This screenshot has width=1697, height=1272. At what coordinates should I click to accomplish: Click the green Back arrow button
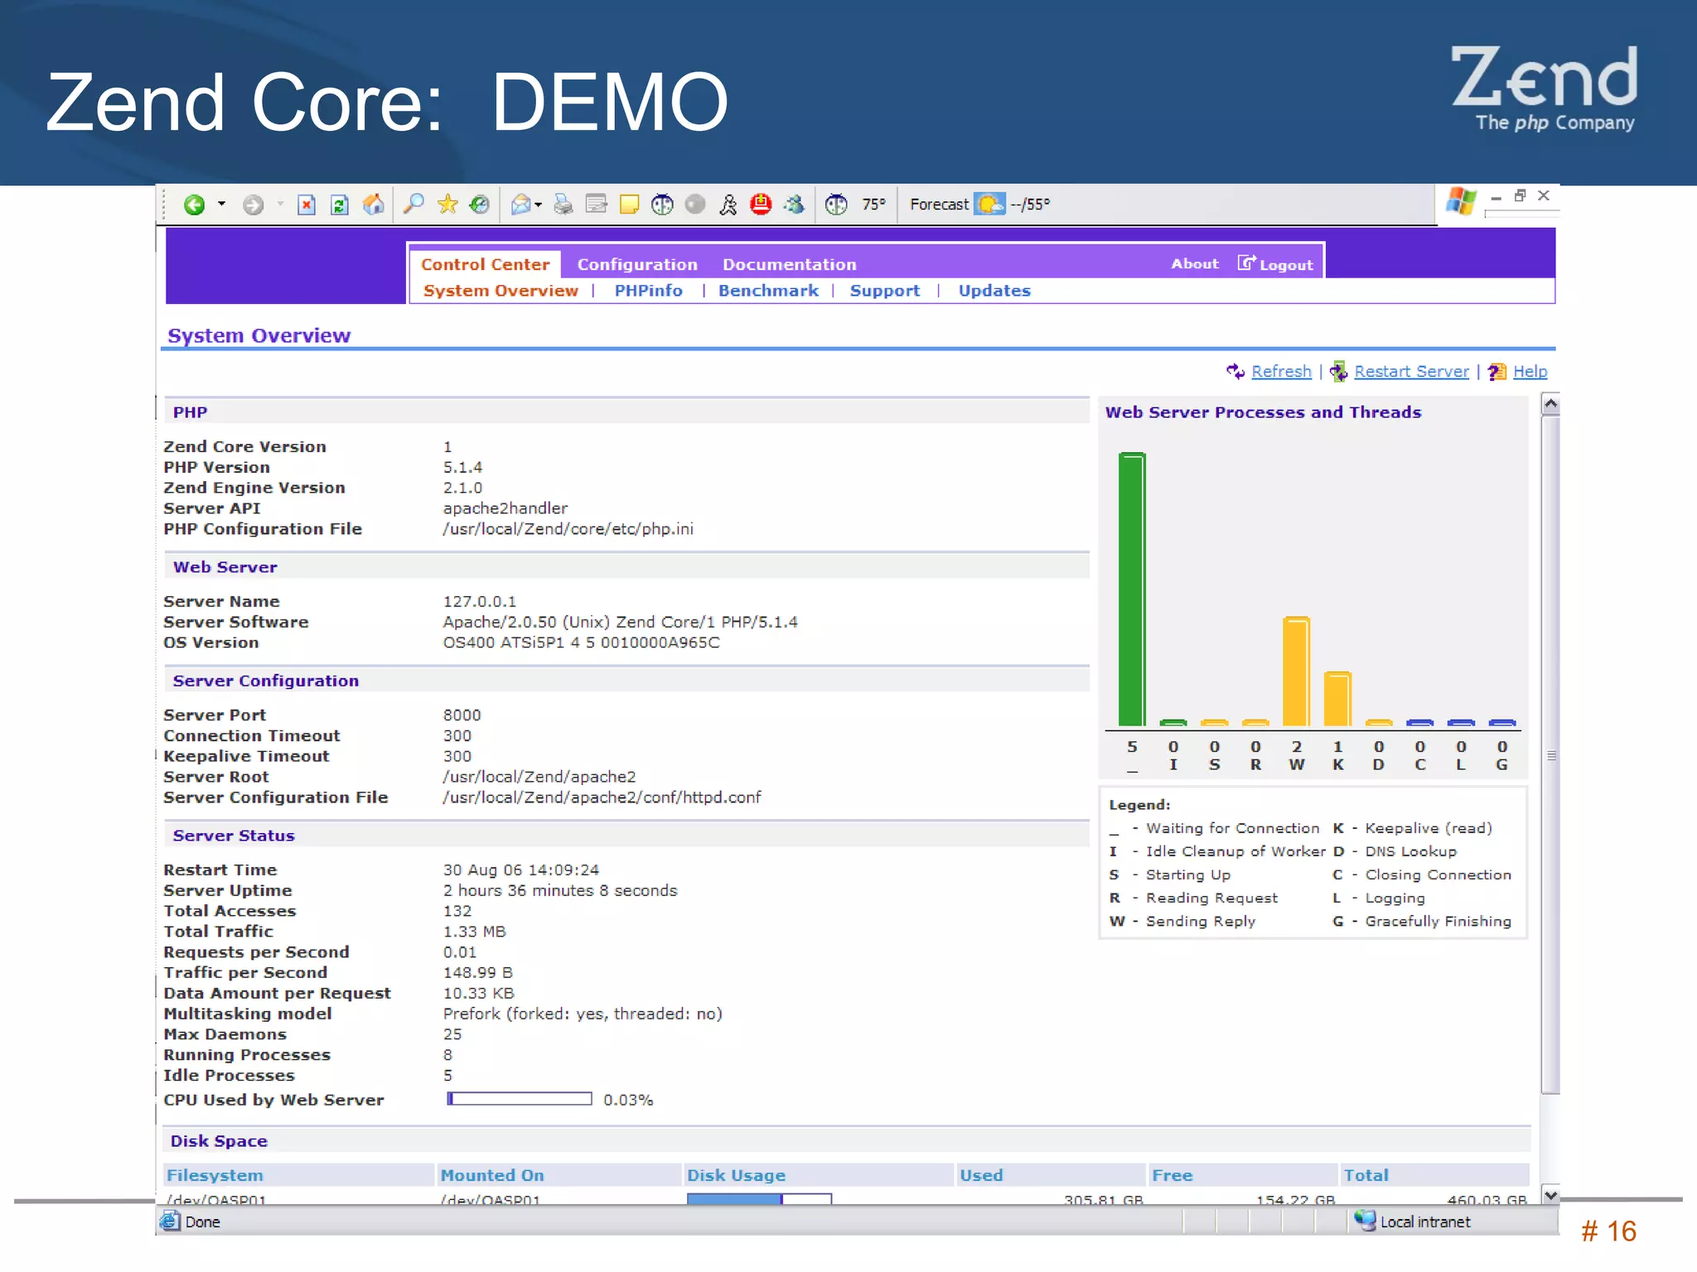point(194,205)
